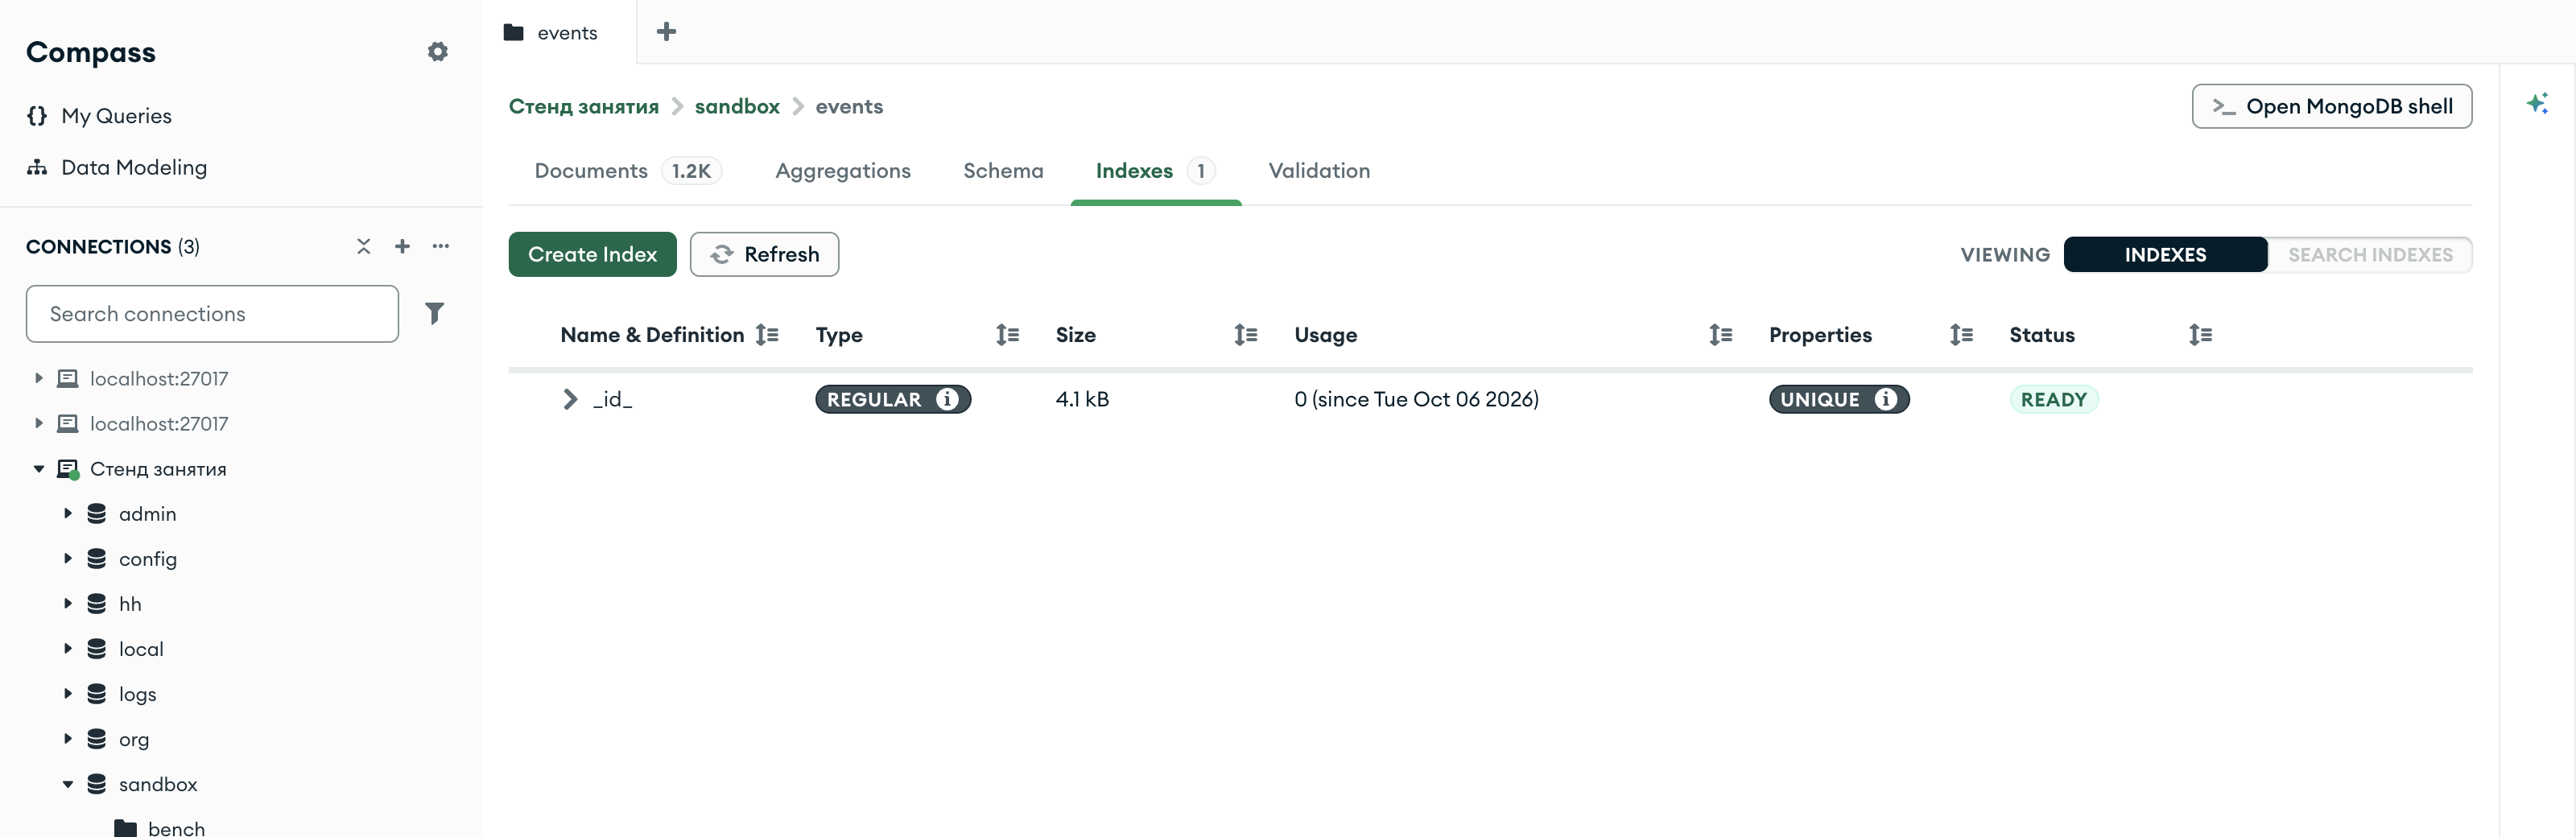Open the Validation tab
Viewport: 2576px width, 837px height.
tap(1319, 171)
